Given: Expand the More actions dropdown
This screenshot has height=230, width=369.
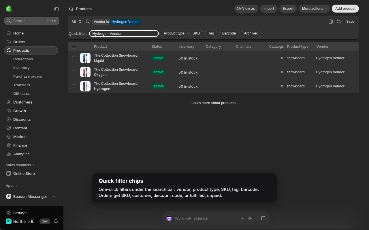Looking at the screenshot, I should [x=314, y=9].
